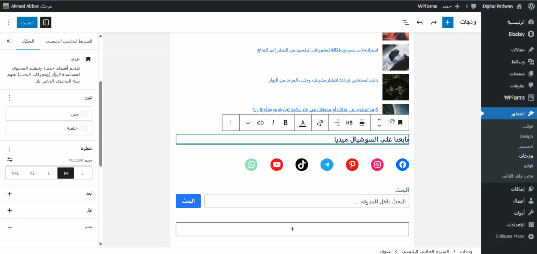Click the blue البحث search button
537x254 pixels.
(188, 201)
